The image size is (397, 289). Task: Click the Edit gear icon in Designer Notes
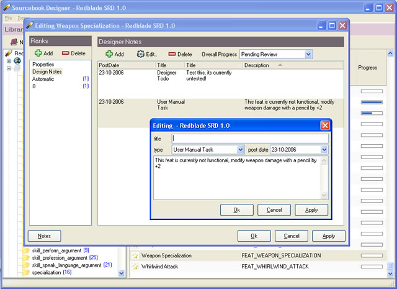click(141, 54)
